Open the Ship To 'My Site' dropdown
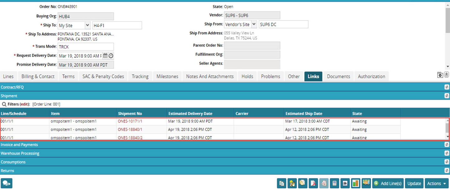Image resolution: width=450 pixels, height=190 pixels. [x=88, y=26]
